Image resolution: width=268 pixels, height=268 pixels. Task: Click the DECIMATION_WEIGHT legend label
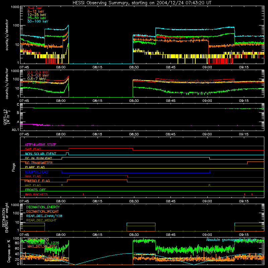point(43,212)
